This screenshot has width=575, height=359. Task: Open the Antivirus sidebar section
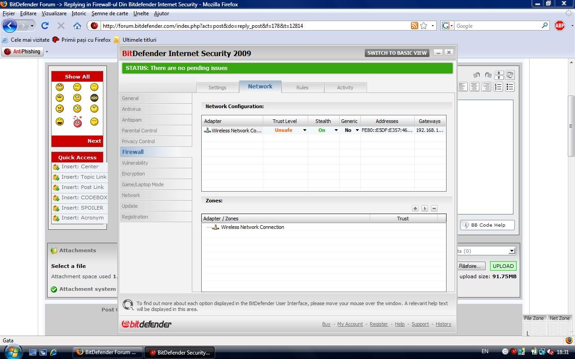(x=155, y=109)
